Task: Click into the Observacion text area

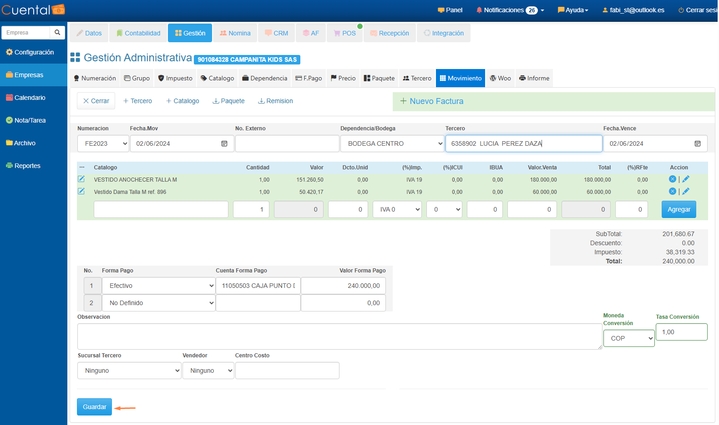Action: [339, 336]
